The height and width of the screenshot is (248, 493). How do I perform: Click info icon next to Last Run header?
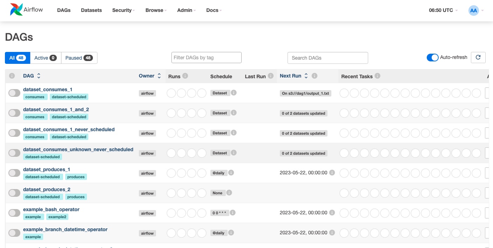point(271,76)
